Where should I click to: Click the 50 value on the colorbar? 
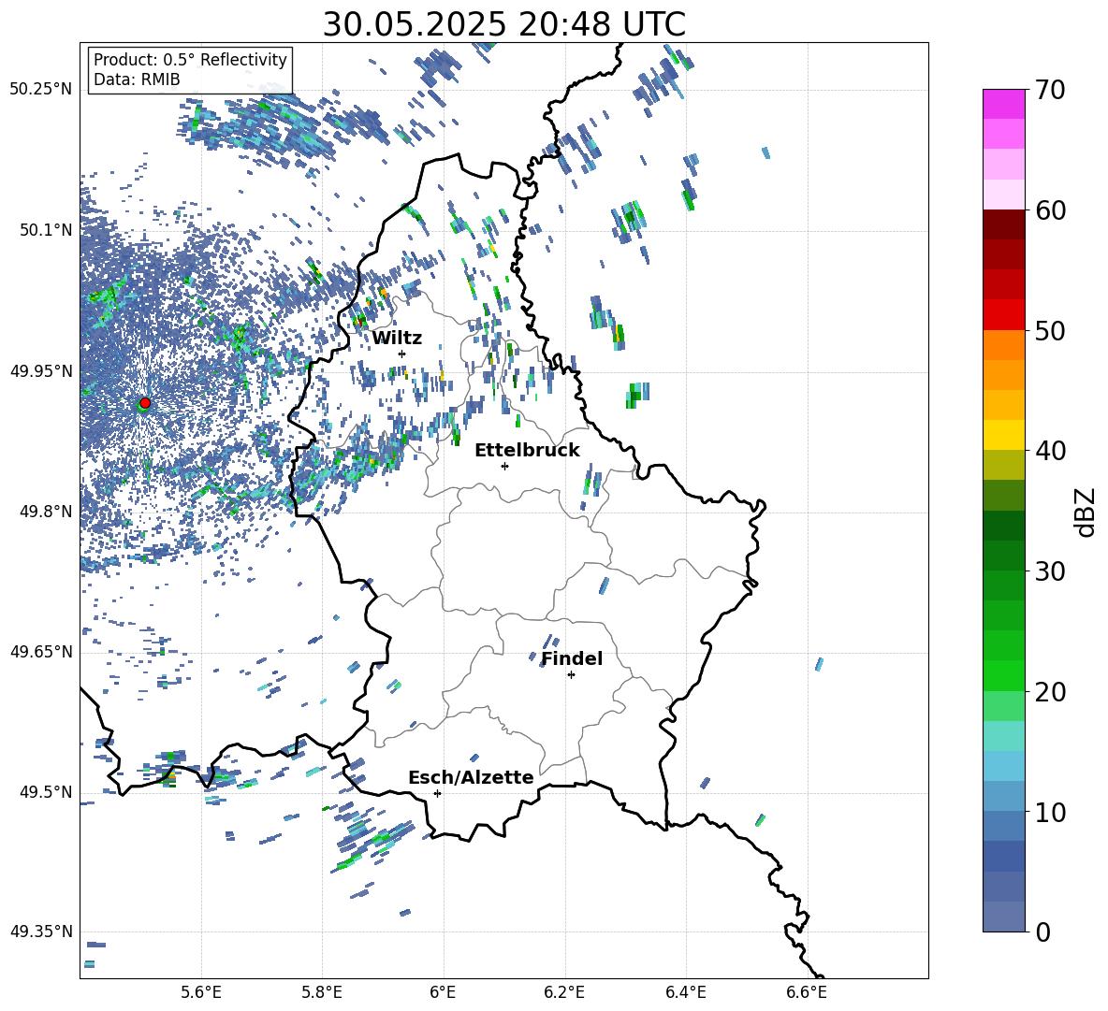tap(1050, 330)
